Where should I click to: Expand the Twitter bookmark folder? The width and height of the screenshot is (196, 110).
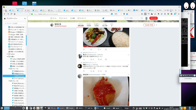[7, 54]
